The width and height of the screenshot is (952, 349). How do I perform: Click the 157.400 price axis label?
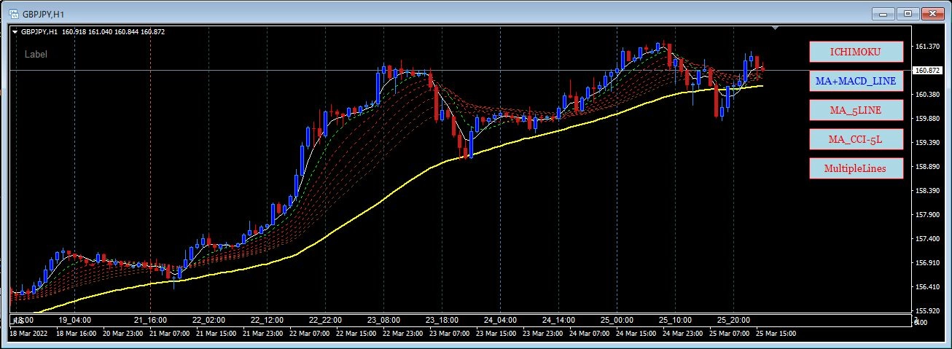point(926,238)
